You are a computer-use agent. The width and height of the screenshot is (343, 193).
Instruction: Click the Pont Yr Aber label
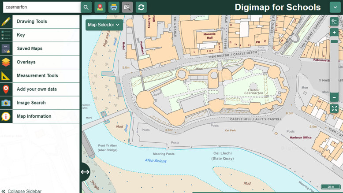(x=108, y=145)
